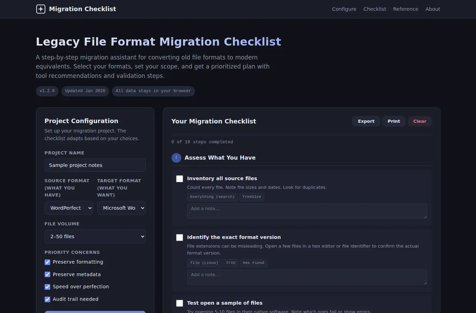Click the Export button
The width and height of the screenshot is (476, 313).
pos(366,121)
